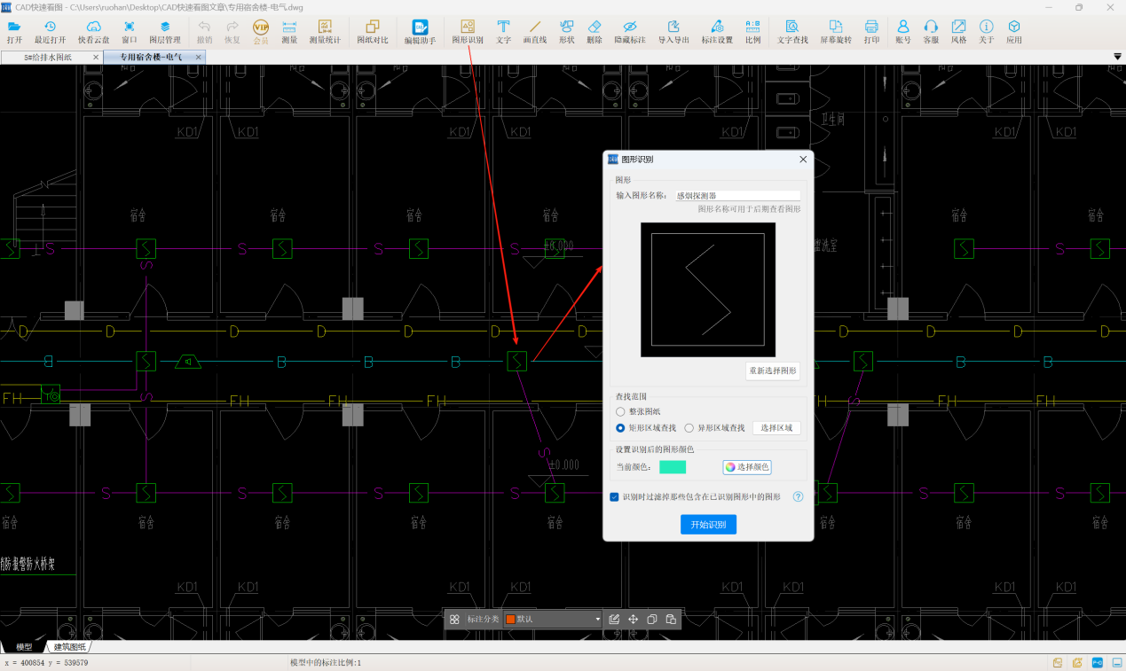Click the 打印 print icon
This screenshot has width=1126, height=671.
click(871, 32)
